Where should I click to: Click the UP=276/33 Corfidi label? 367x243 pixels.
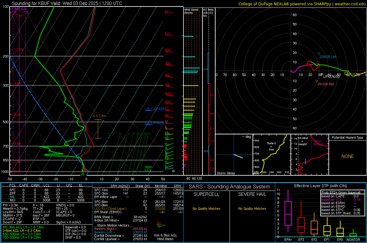[331, 77]
